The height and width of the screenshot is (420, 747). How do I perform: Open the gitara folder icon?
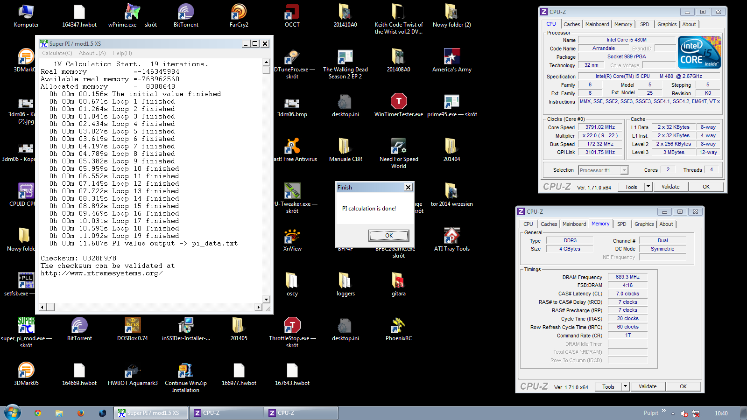click(399, 281)
